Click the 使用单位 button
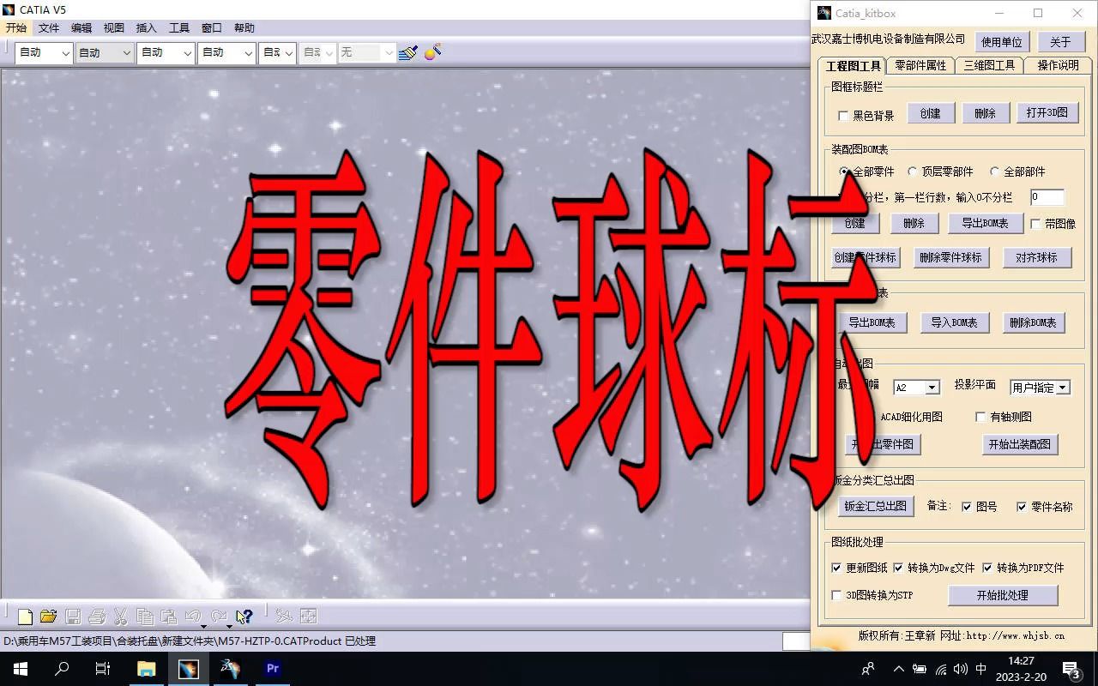The image size is (1098, 686). (1002, 42)
